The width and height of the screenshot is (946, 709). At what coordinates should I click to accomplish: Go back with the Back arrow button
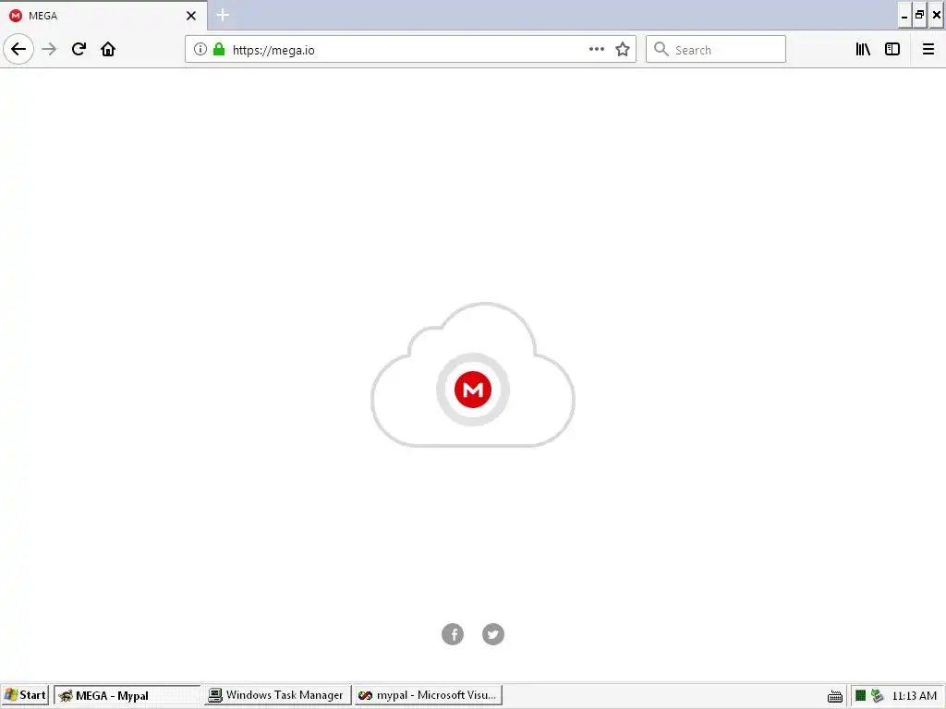pyautogui.click(x=18, y=50)
